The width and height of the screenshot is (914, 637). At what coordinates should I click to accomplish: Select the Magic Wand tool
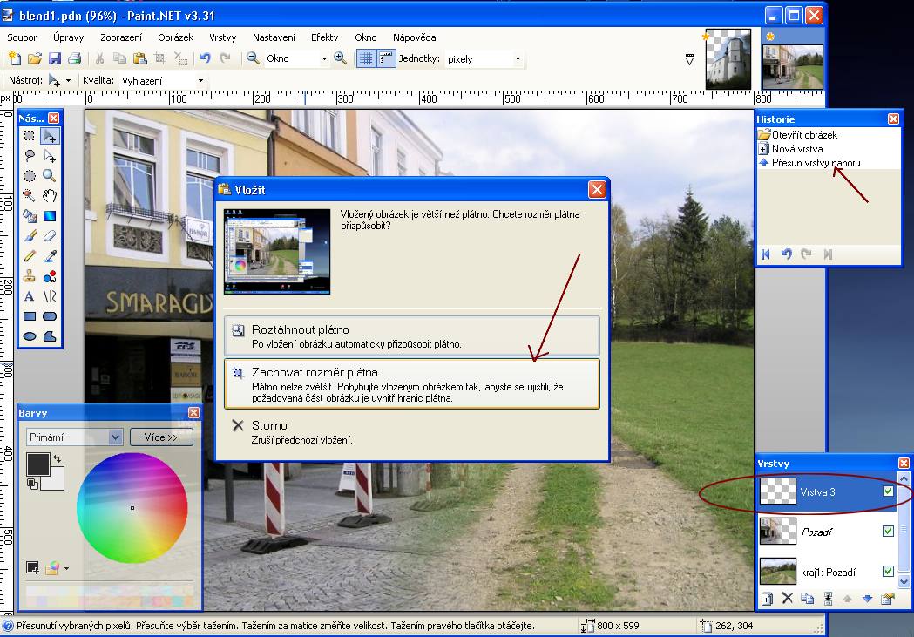(x=30, y=195)
